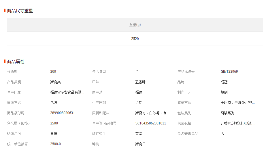Select the weight value 2520

[x=135, y=39]
